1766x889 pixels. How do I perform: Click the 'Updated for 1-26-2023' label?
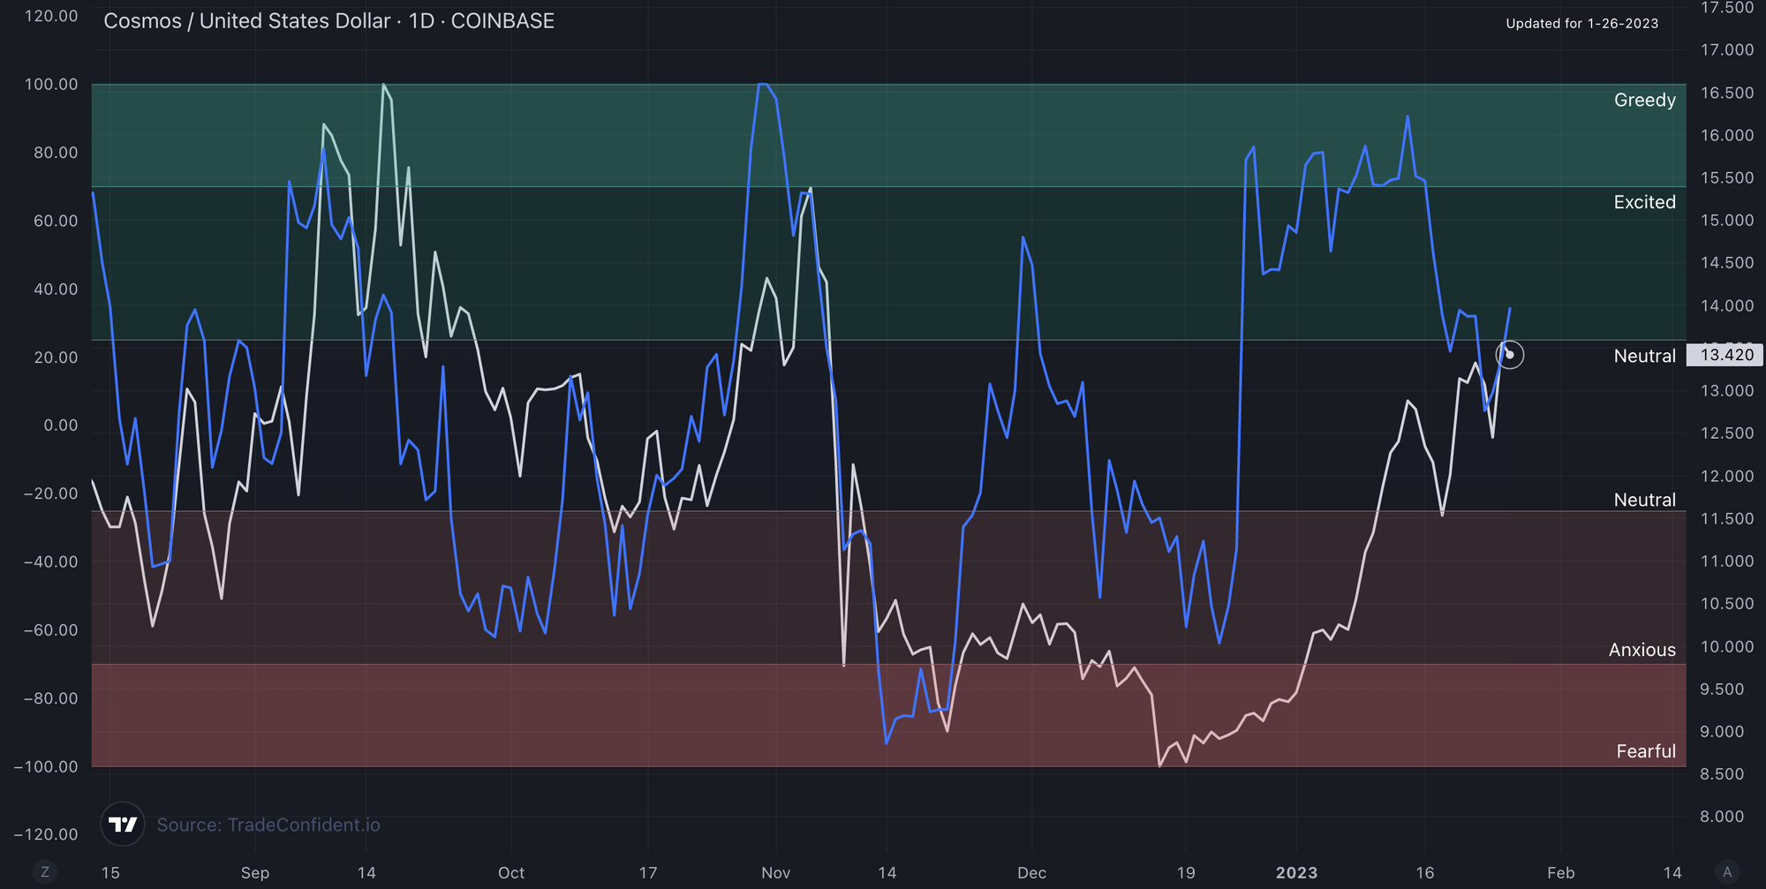1581,24
